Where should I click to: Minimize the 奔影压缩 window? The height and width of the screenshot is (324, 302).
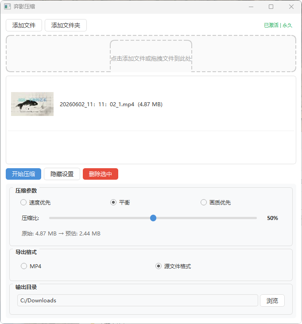(251, 7)
